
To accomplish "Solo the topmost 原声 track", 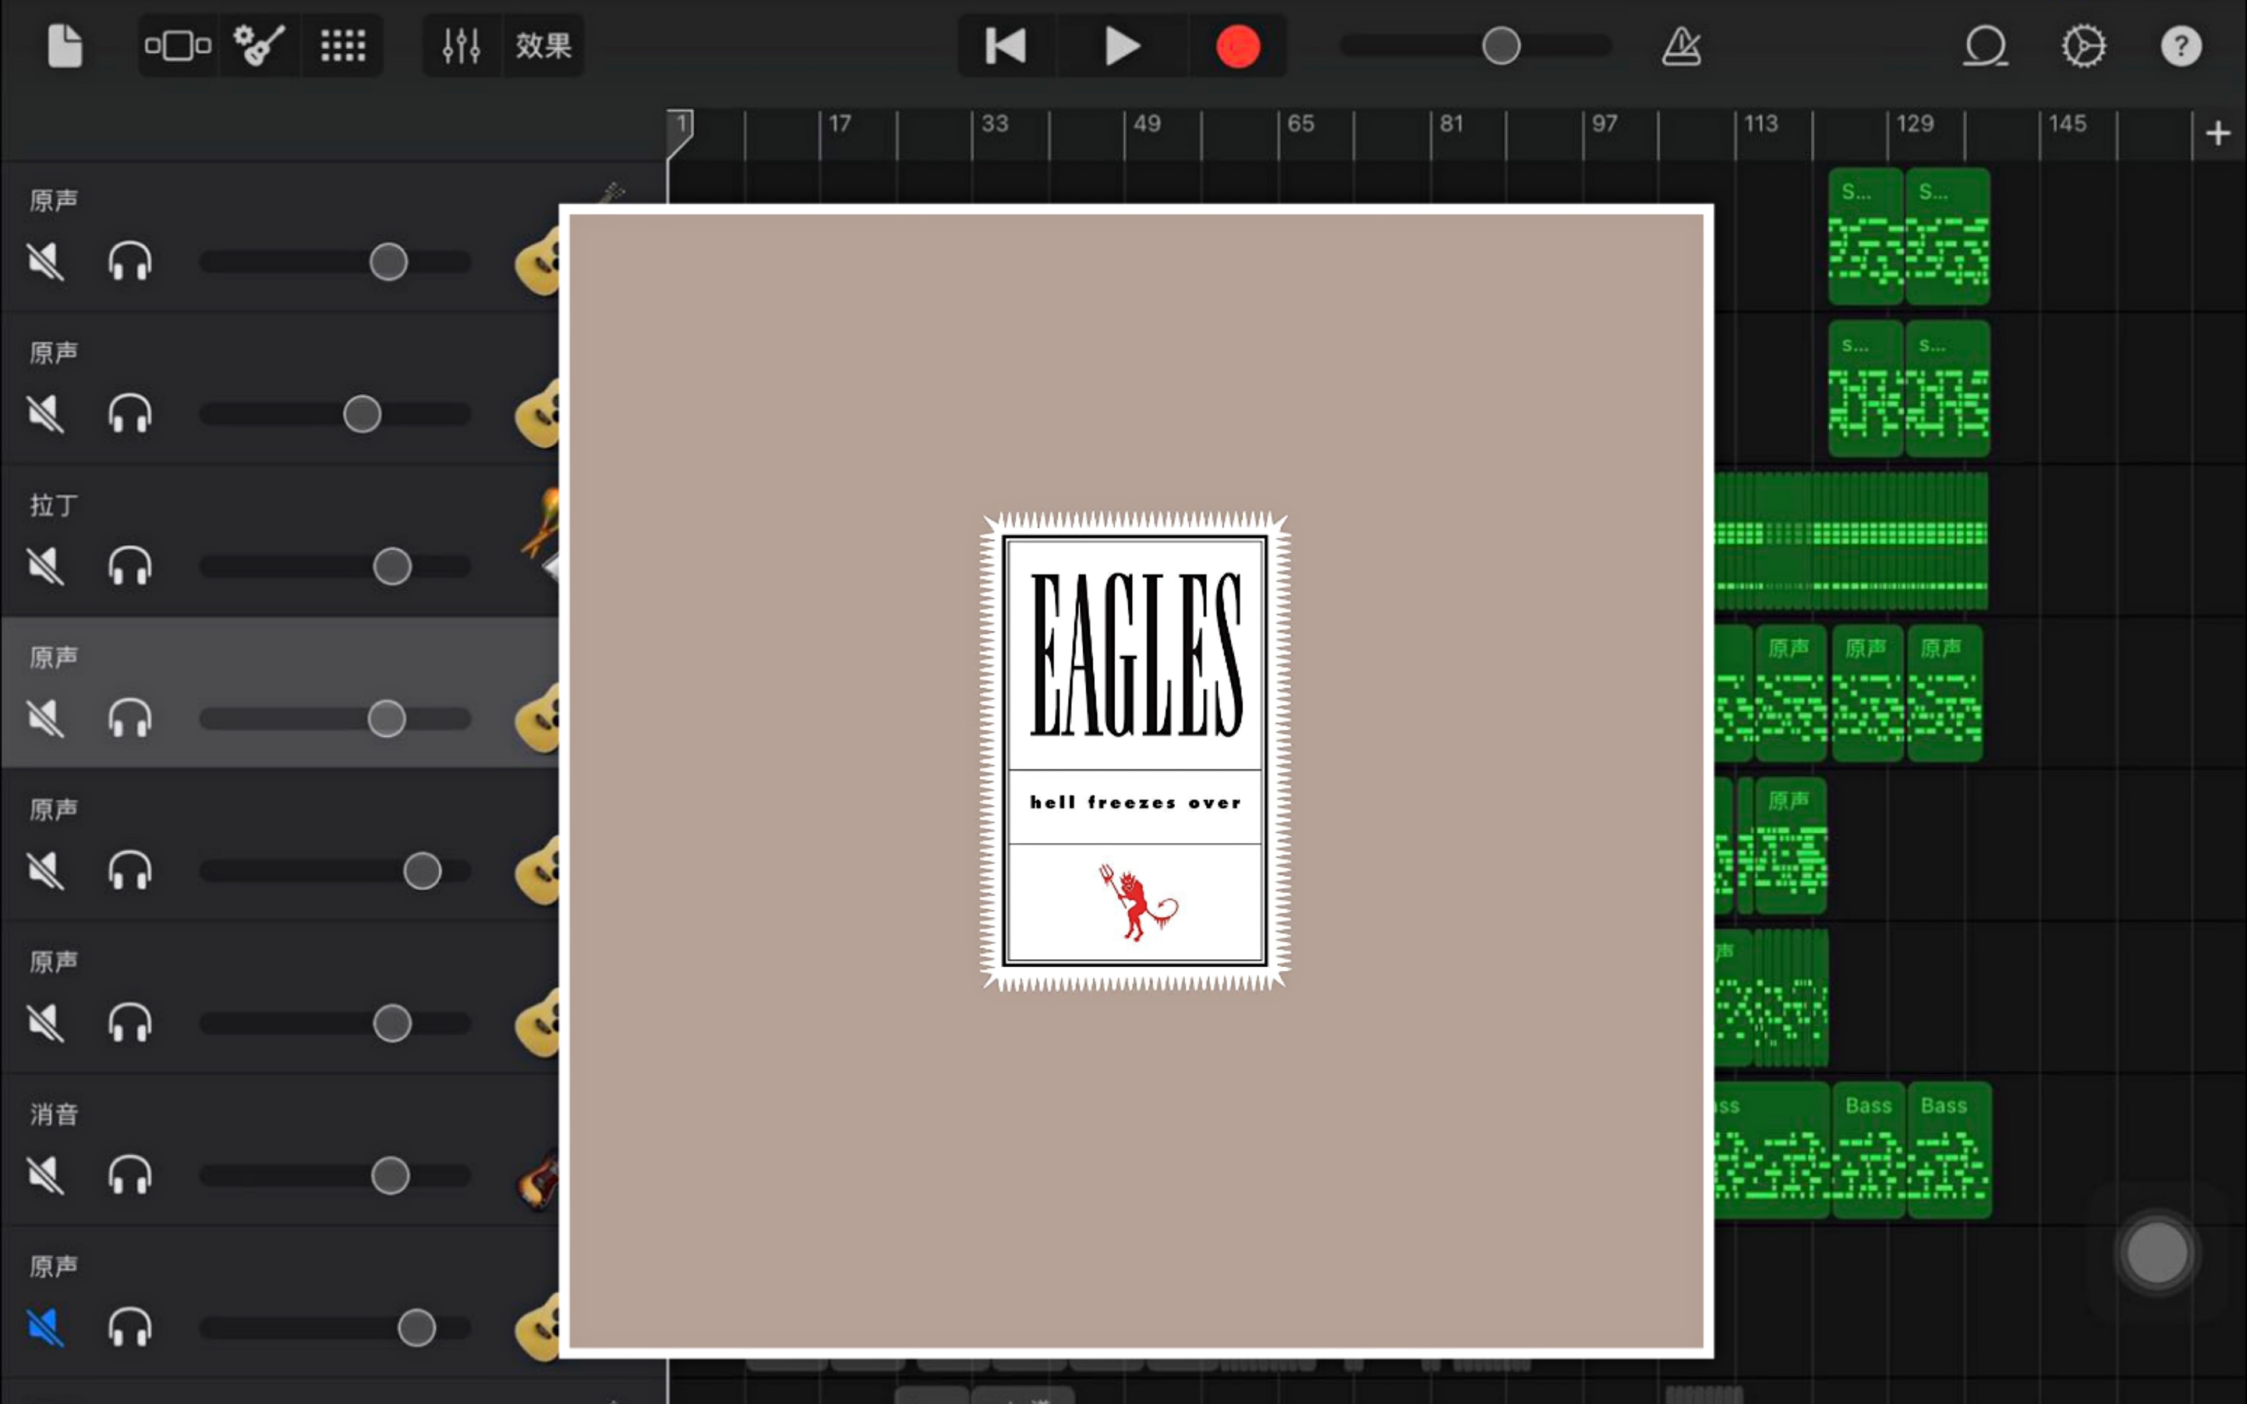I will [x=129, y=262].
